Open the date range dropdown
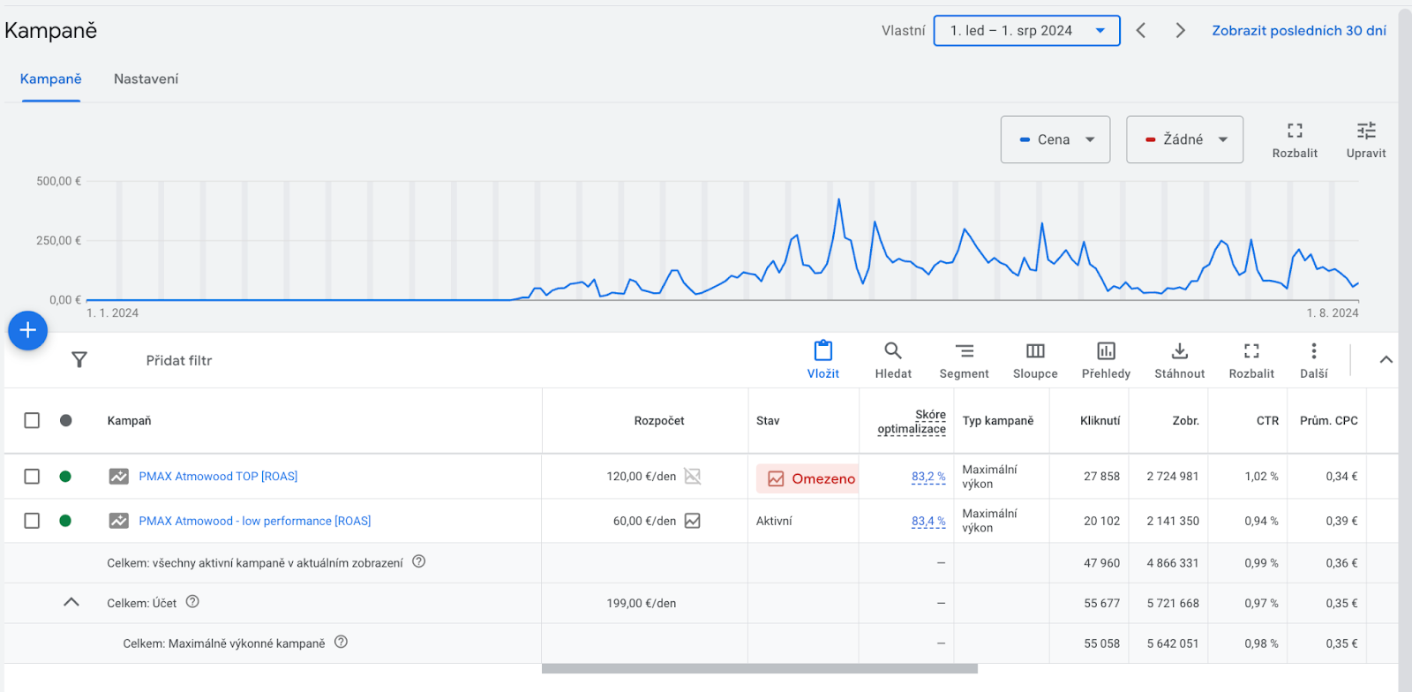Screen dimensions: 1412x692 pos(1026,31)
